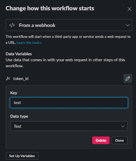Open the Data type Text dropdown
Image resolution: width=136 pixels, height=161 pixels.
point(69,126)
